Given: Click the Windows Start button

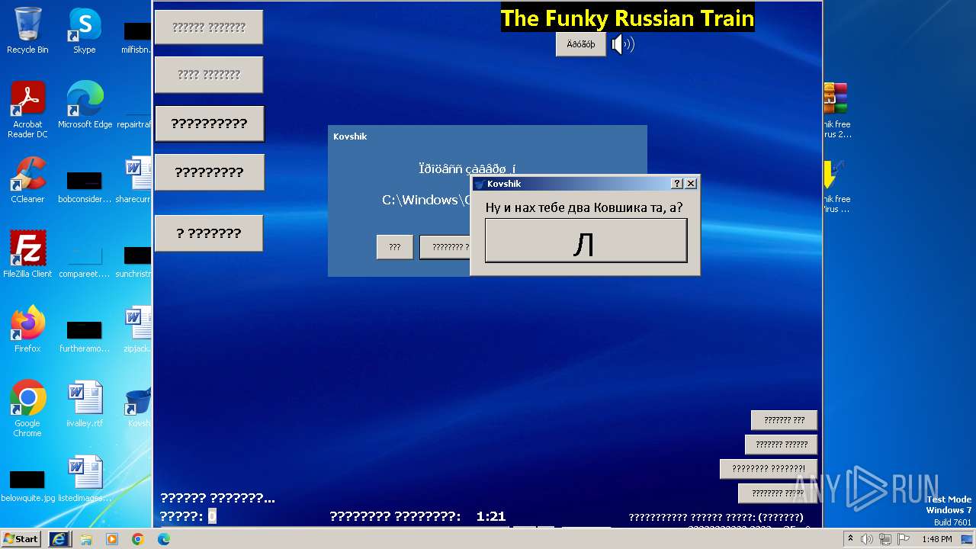Looking at the screenshot, I should point(21,538).
